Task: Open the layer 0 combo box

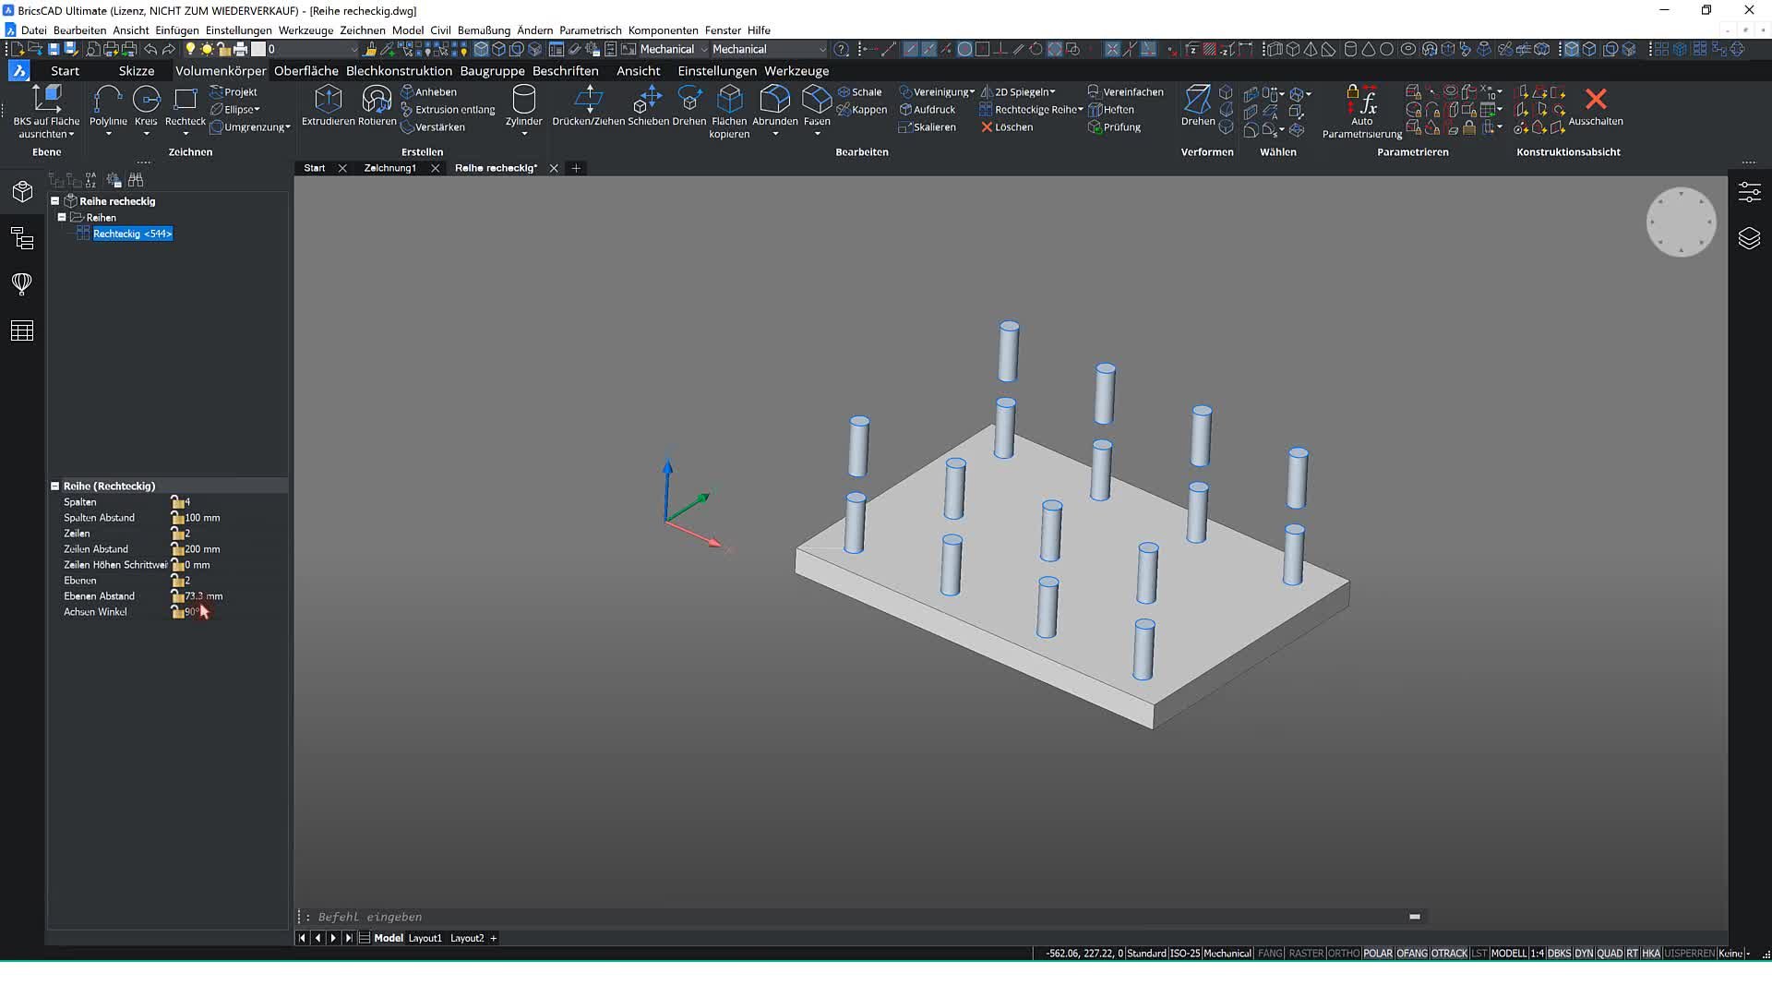Action: click(312, 49)
